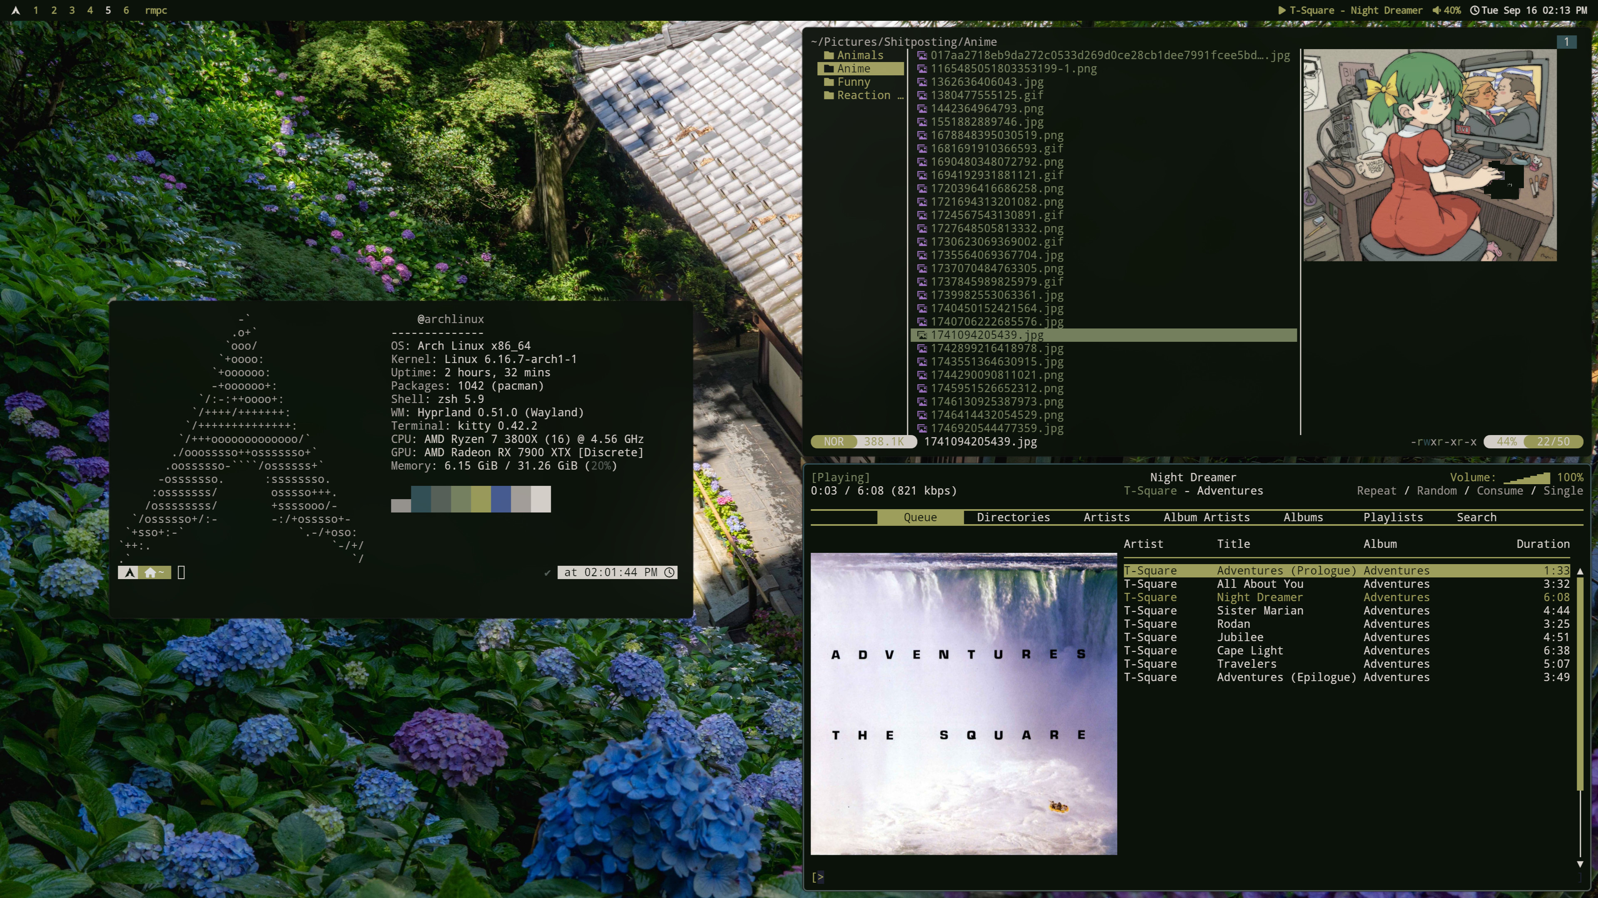Open the Queue tab in rmpc
The image size is (1598, 898).
point(920,517)
